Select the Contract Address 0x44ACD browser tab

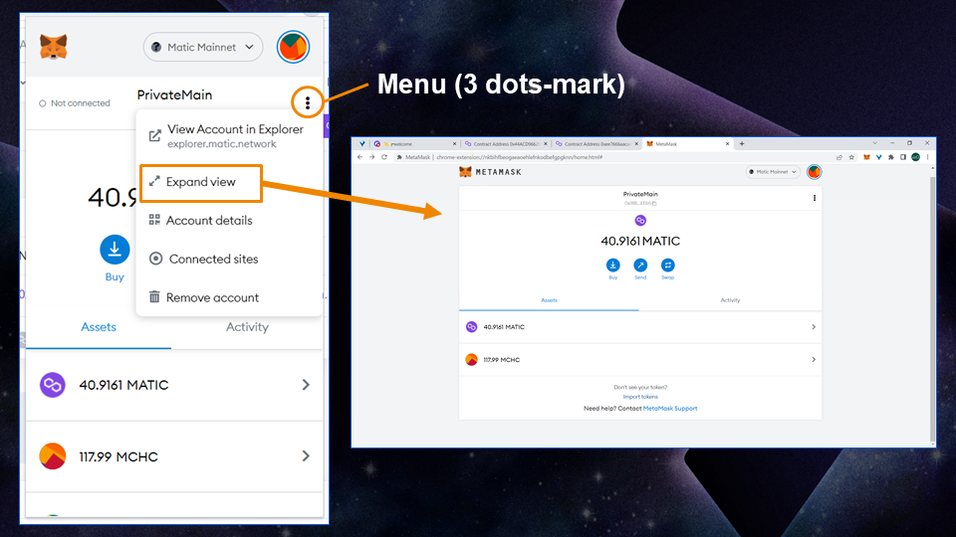(506, 144)
